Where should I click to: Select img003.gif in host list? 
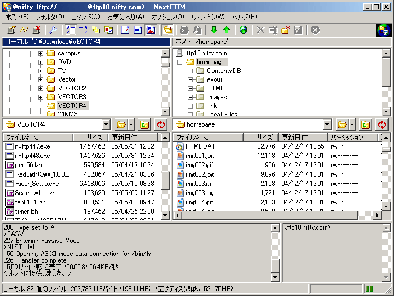(194, 184)
